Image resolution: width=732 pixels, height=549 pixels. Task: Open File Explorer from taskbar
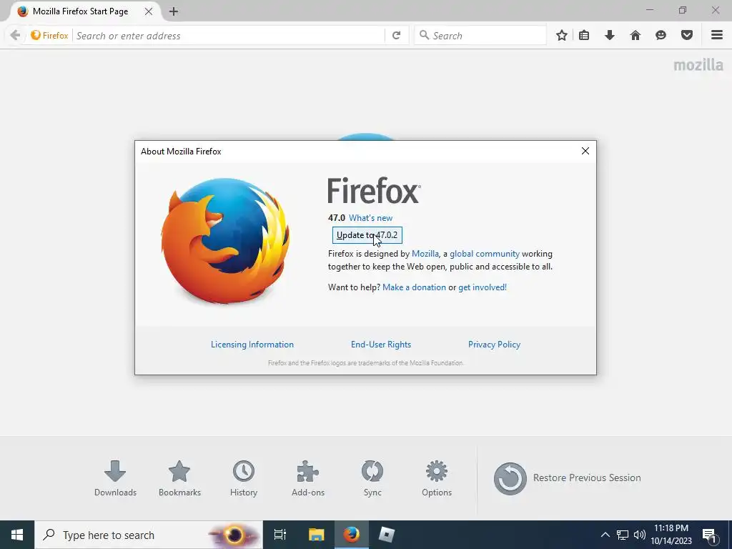point(316,535)
